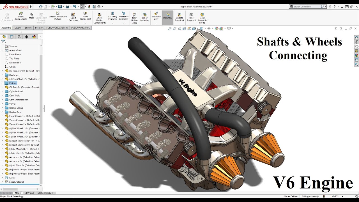This screenshot has width=359, height=202.
Task: Open the Evaluate tab
Action: [x=39, y=28]
